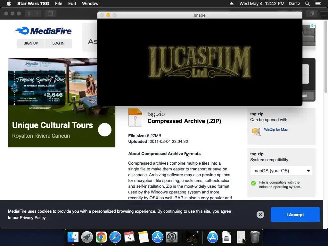The height and width of the screenshot is (246, 328).
Task: Click the date and time in menu bar
Action: click(x=262, y=4)
